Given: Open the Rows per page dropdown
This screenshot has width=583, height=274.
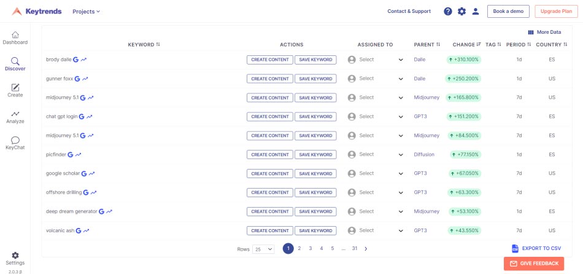Looking at the screenshot, I should [263, 249].
